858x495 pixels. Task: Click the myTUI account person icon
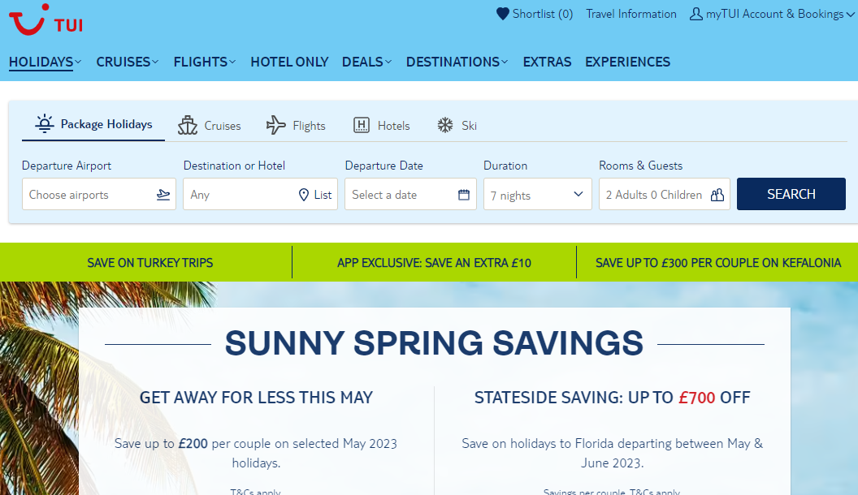coord(695,14)
